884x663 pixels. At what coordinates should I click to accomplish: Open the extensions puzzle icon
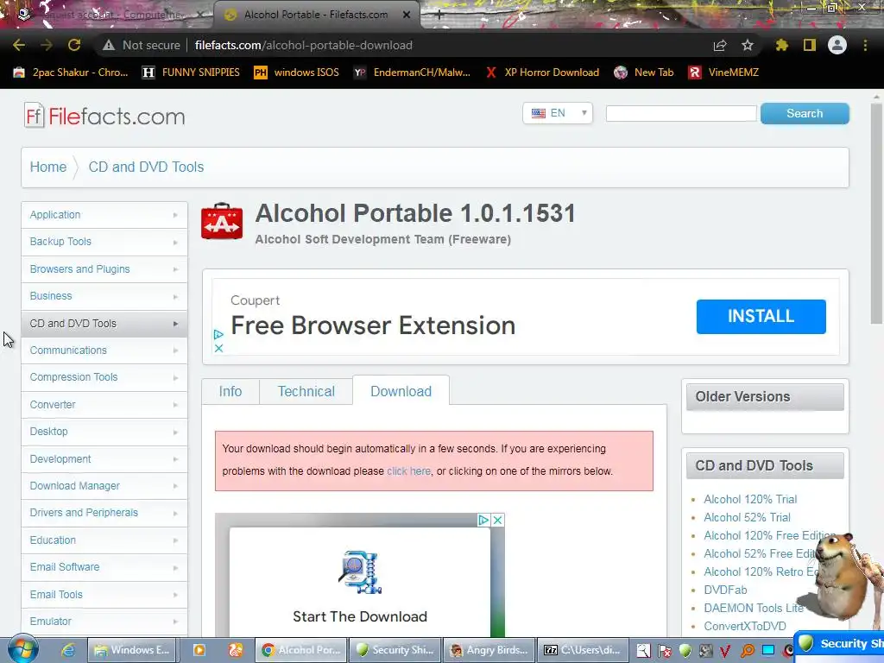(782, 45)
